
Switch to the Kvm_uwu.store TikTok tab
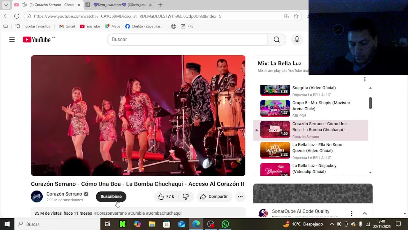pyautogui.click(x=120, y=5)
